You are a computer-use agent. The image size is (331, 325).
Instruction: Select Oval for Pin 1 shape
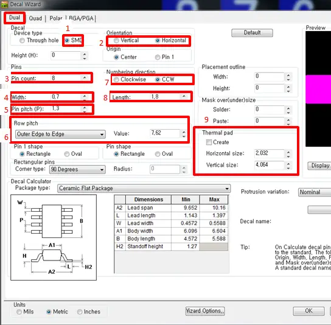coord(73,154)
